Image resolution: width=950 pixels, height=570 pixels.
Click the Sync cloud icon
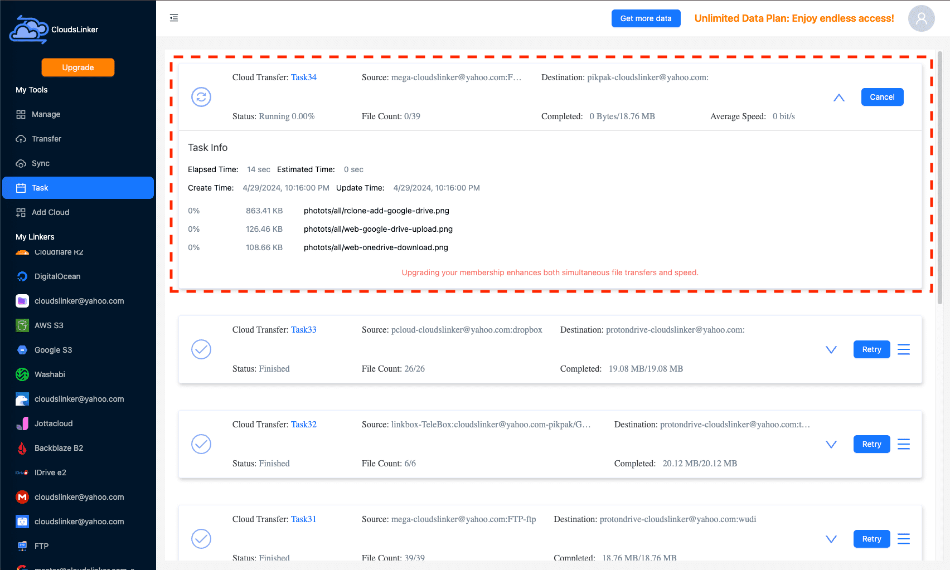[x=21, y=163]
